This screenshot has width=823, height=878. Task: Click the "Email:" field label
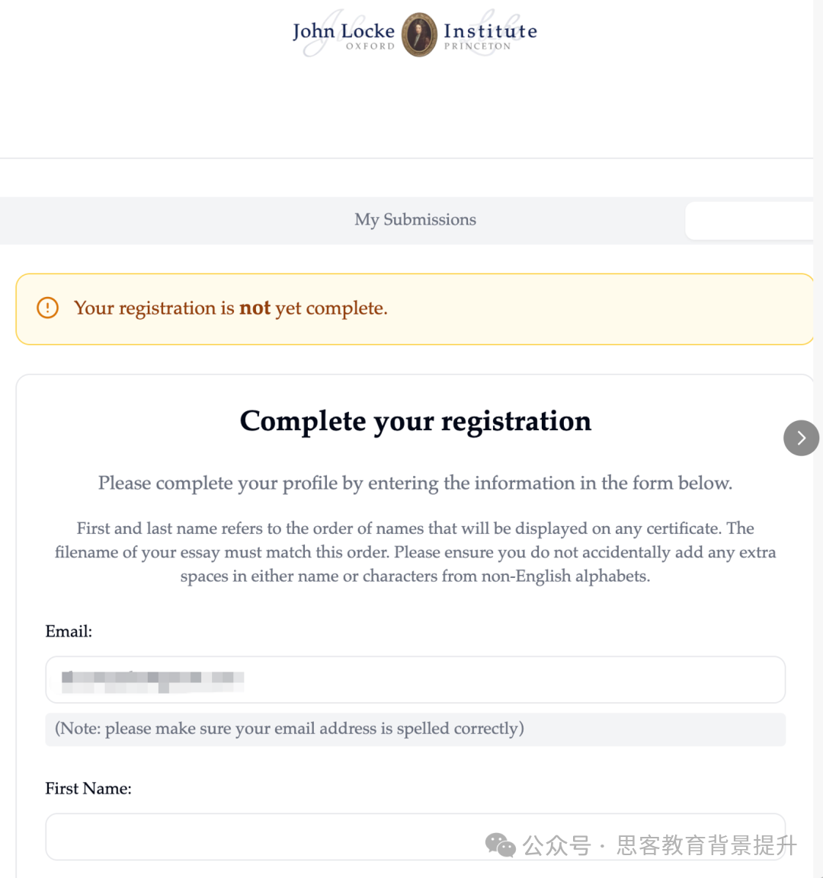coord(69,631)
